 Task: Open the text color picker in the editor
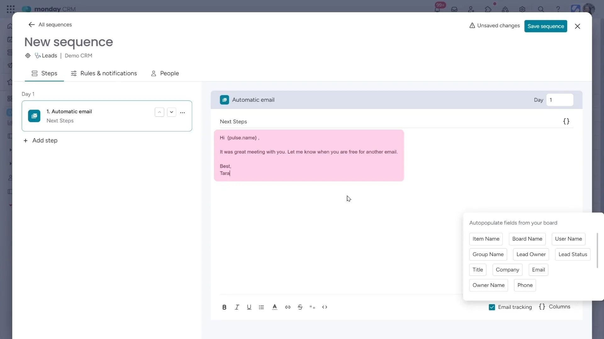[275, 307]
